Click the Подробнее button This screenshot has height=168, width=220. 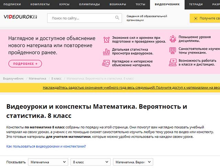25,64
